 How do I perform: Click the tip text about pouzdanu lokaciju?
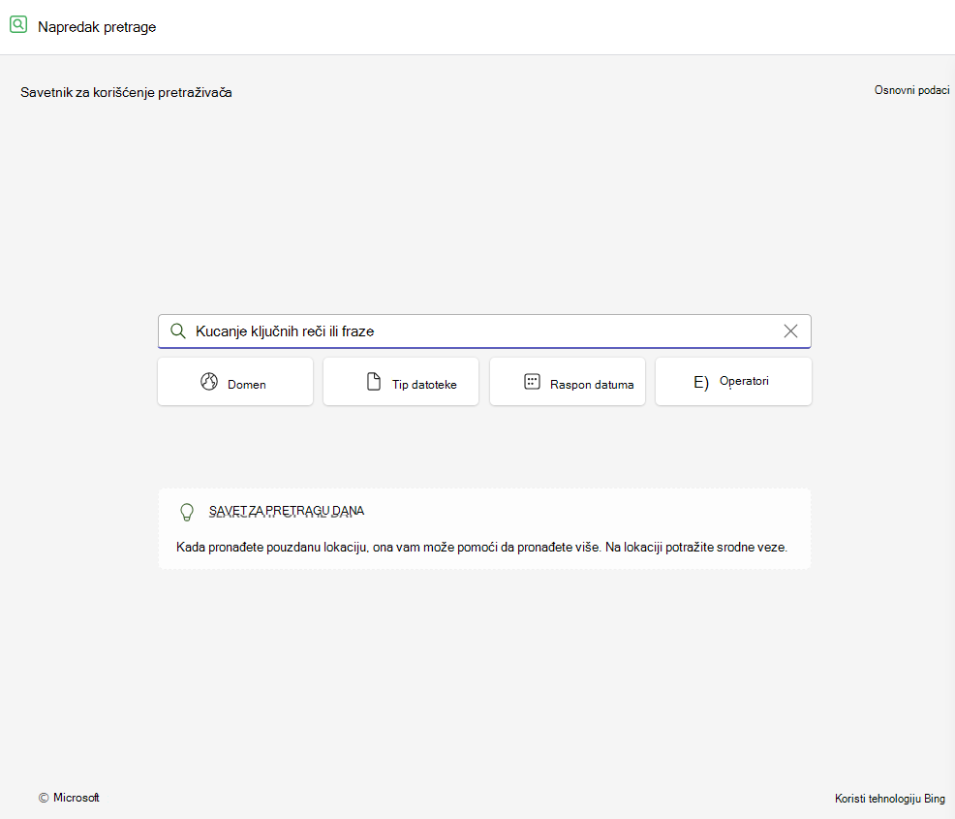click(481, 548)
